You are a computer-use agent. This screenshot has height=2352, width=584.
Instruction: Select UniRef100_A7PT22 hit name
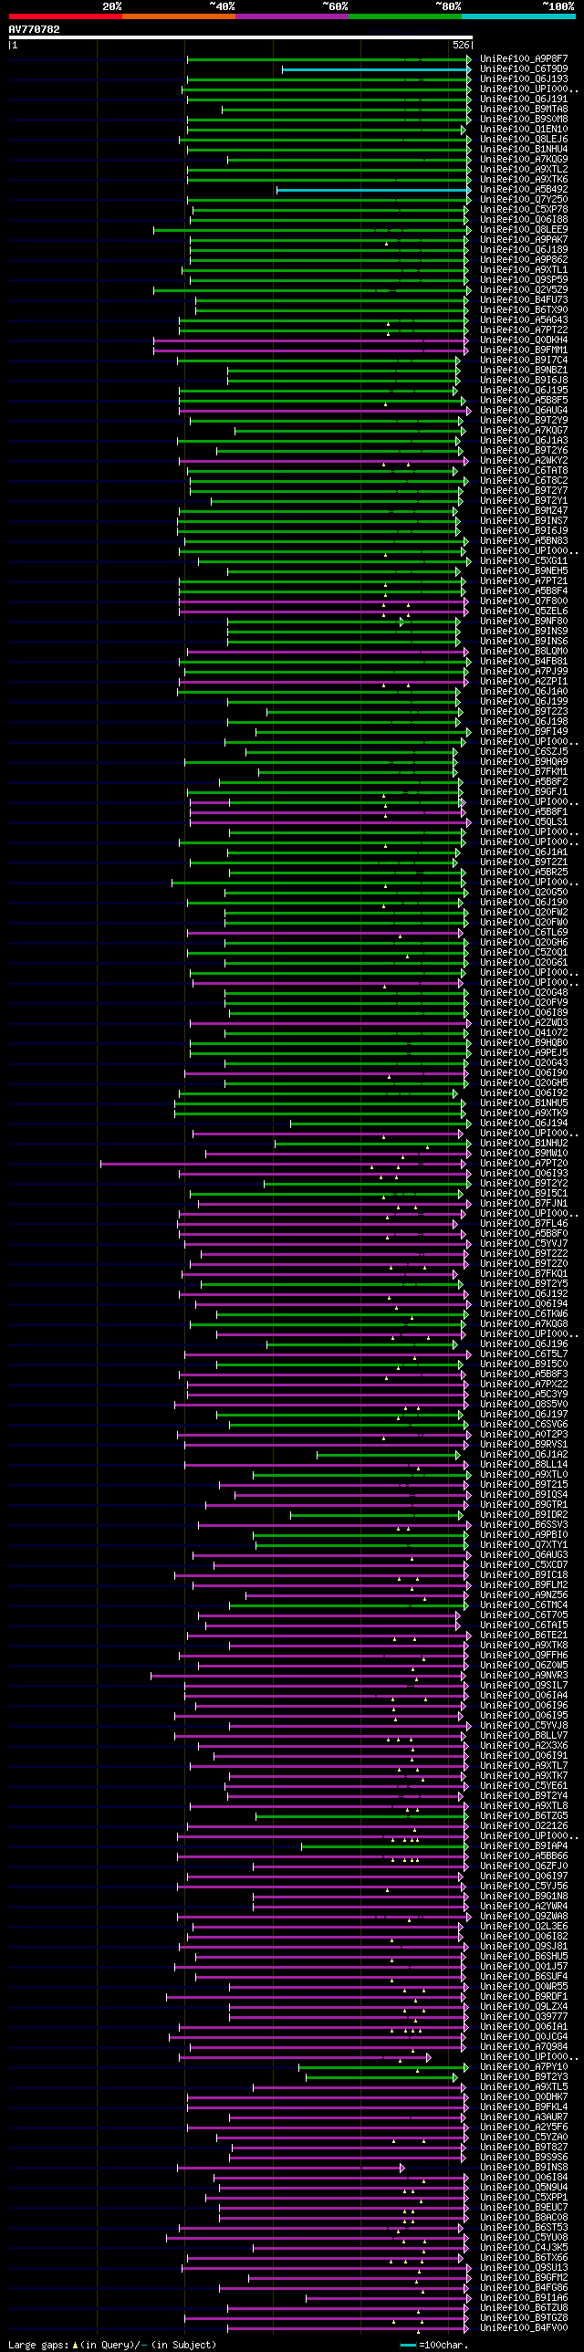524,330
